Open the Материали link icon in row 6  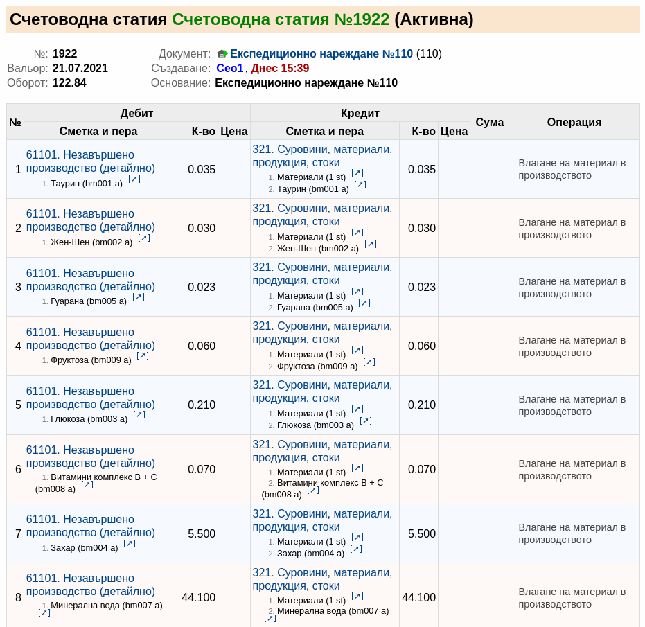(357, 468)
